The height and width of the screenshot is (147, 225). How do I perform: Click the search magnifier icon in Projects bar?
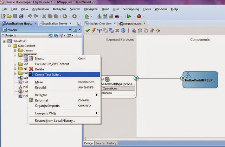50,35
